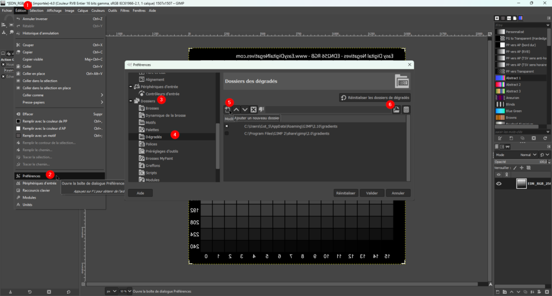Switch to the Gradients tab in the dock
Image resolution: width=552 pixels, height=296 pixels.
(521, 18)
